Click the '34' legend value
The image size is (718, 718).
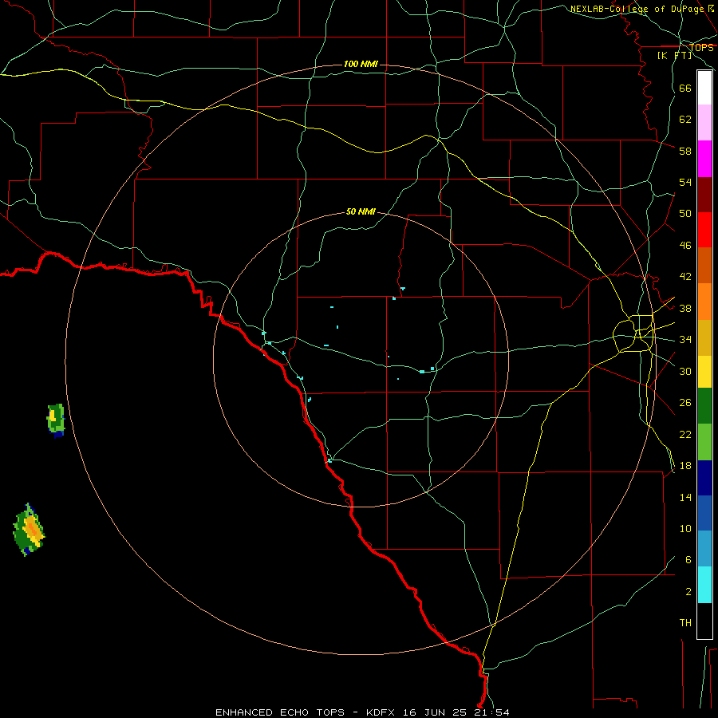685,339
